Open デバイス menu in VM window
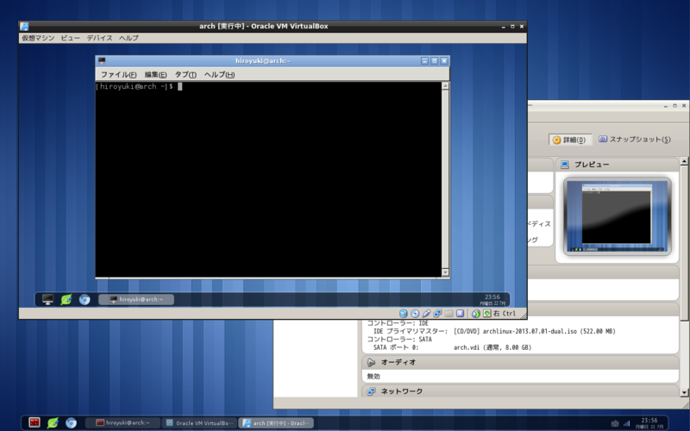 pos(99,38)
